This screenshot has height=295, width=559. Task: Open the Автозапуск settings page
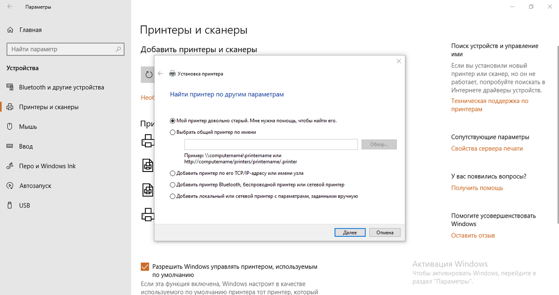click(x=35, y=185)
